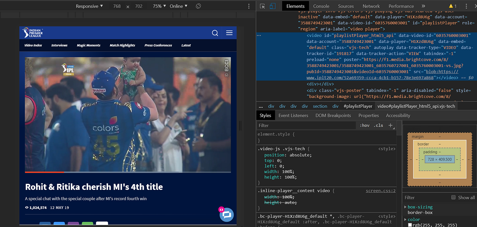
Task: Toggle the device toolbar icon
Action: pos(273,6)
